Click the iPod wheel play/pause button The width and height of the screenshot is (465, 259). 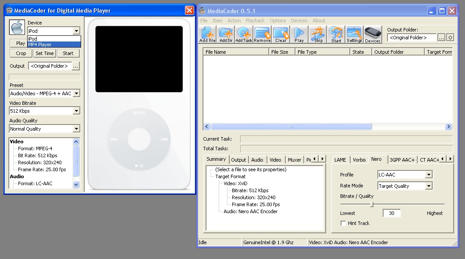[139, 166]
